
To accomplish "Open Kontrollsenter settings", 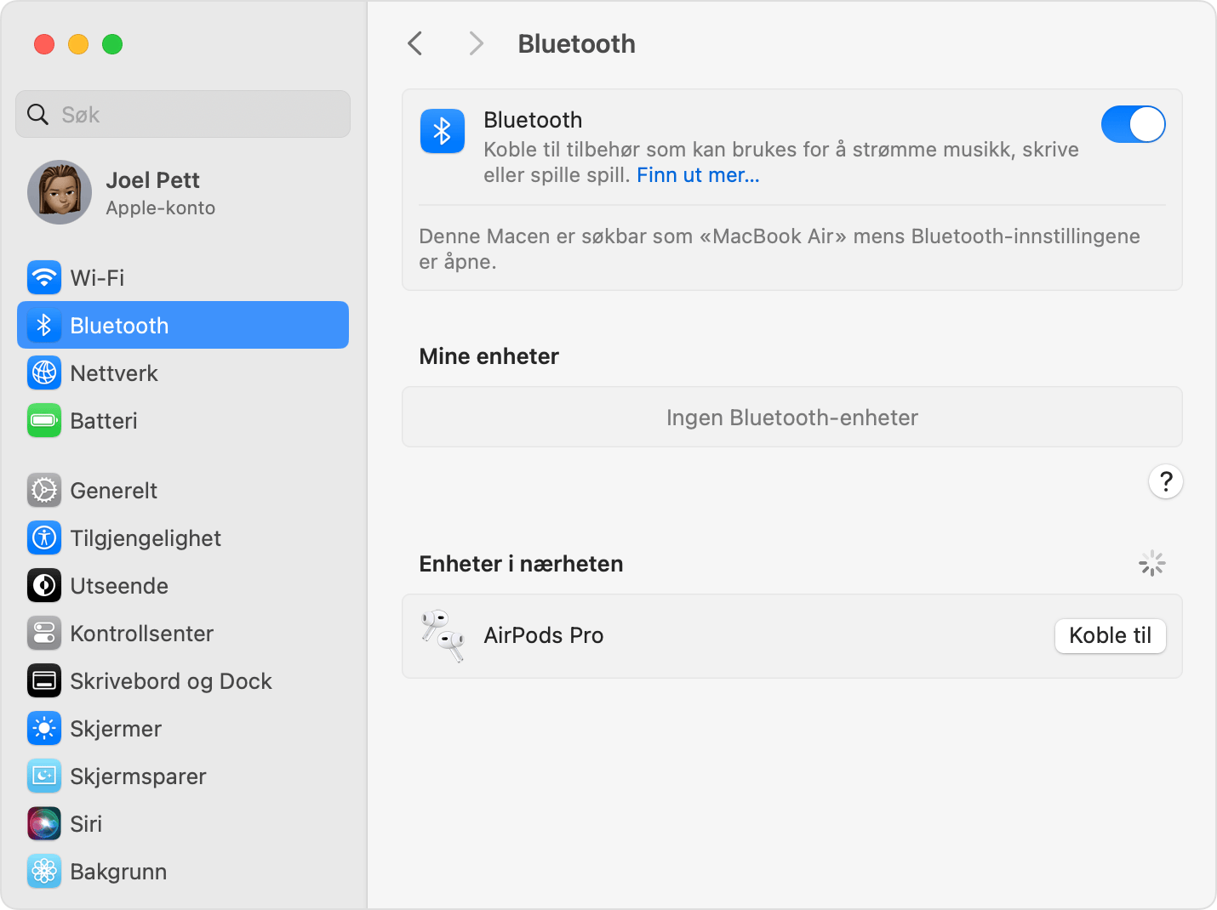I will point(183,633).
